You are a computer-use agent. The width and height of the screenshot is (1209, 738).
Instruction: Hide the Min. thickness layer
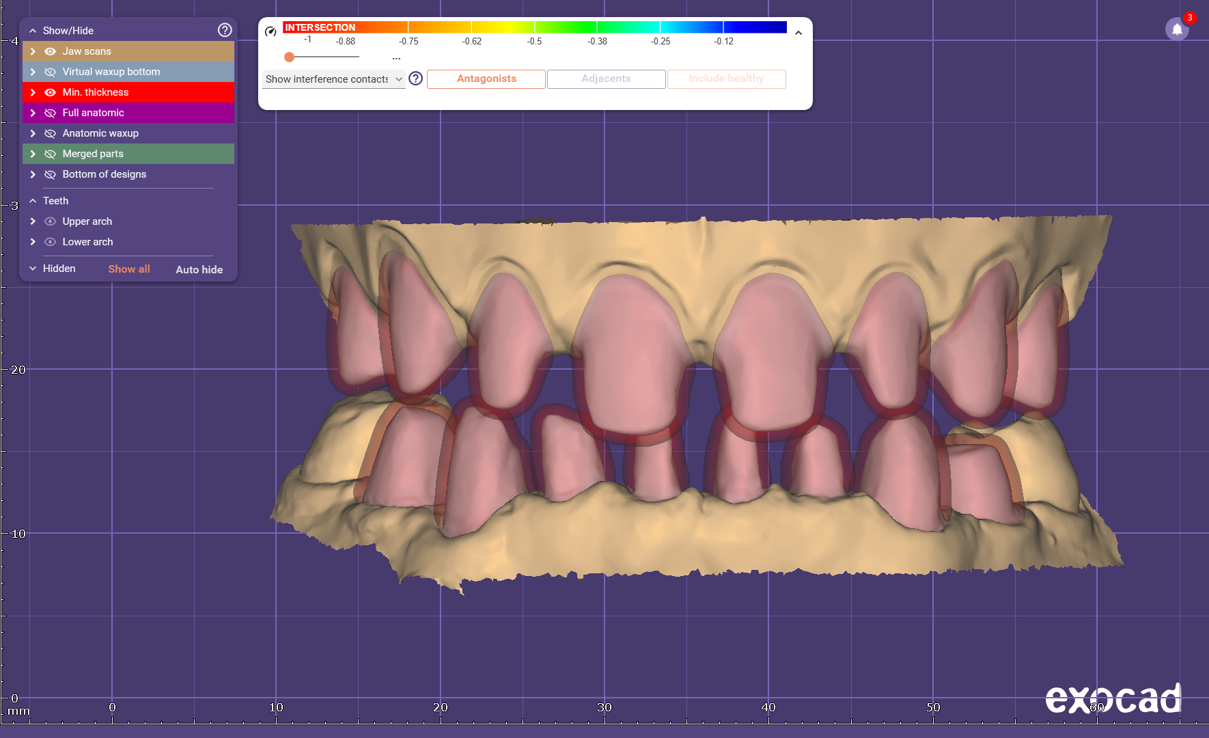point(50,92)
